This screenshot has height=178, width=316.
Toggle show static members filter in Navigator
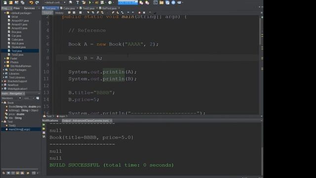point(13,173)
